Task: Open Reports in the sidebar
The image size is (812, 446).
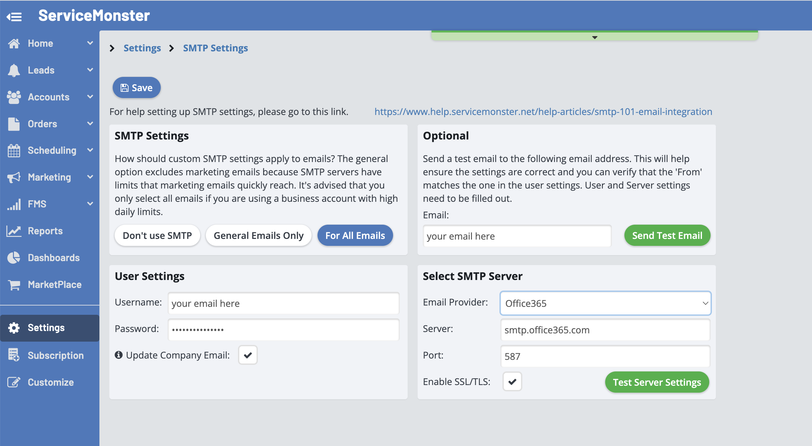Action: click(45, 231)
